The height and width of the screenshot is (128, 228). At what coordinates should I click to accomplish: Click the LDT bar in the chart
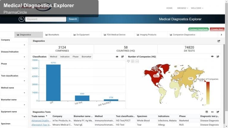point(53,83)
